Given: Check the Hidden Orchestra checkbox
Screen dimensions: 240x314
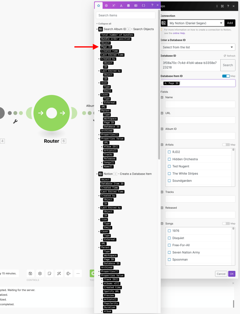Looking at the screenshot, I should 169,159.
